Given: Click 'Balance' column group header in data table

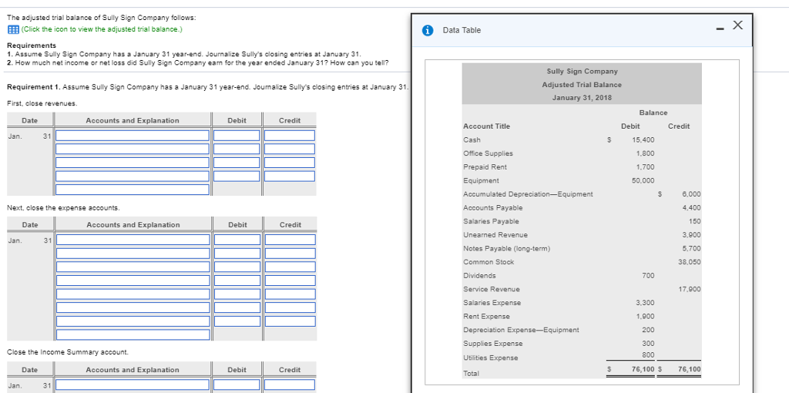Looking at the screenshot, I should [x=653, y=113].
